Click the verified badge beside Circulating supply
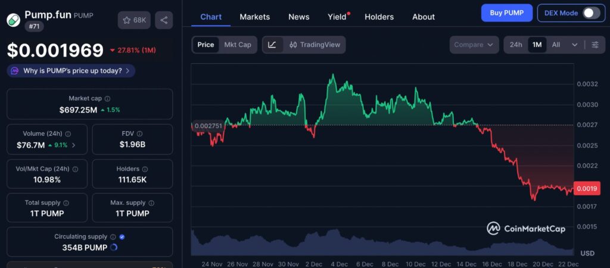 coord(122,237)
